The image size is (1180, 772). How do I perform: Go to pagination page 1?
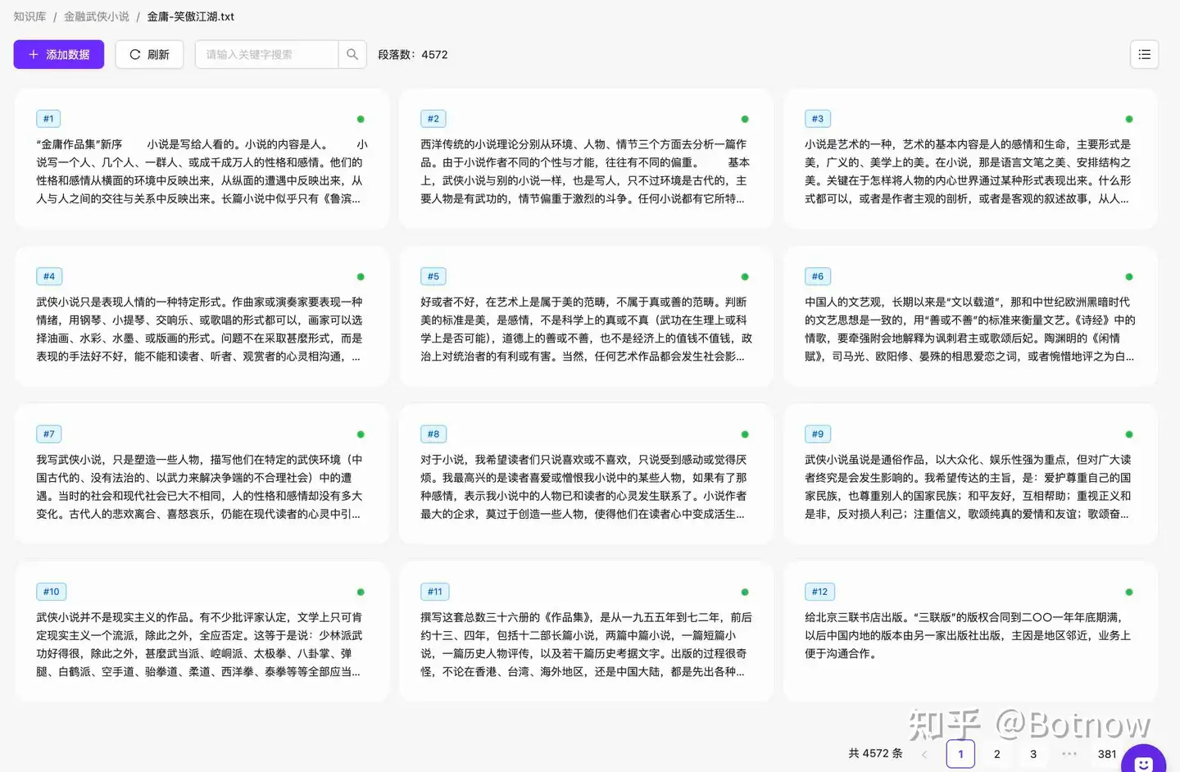960,754
